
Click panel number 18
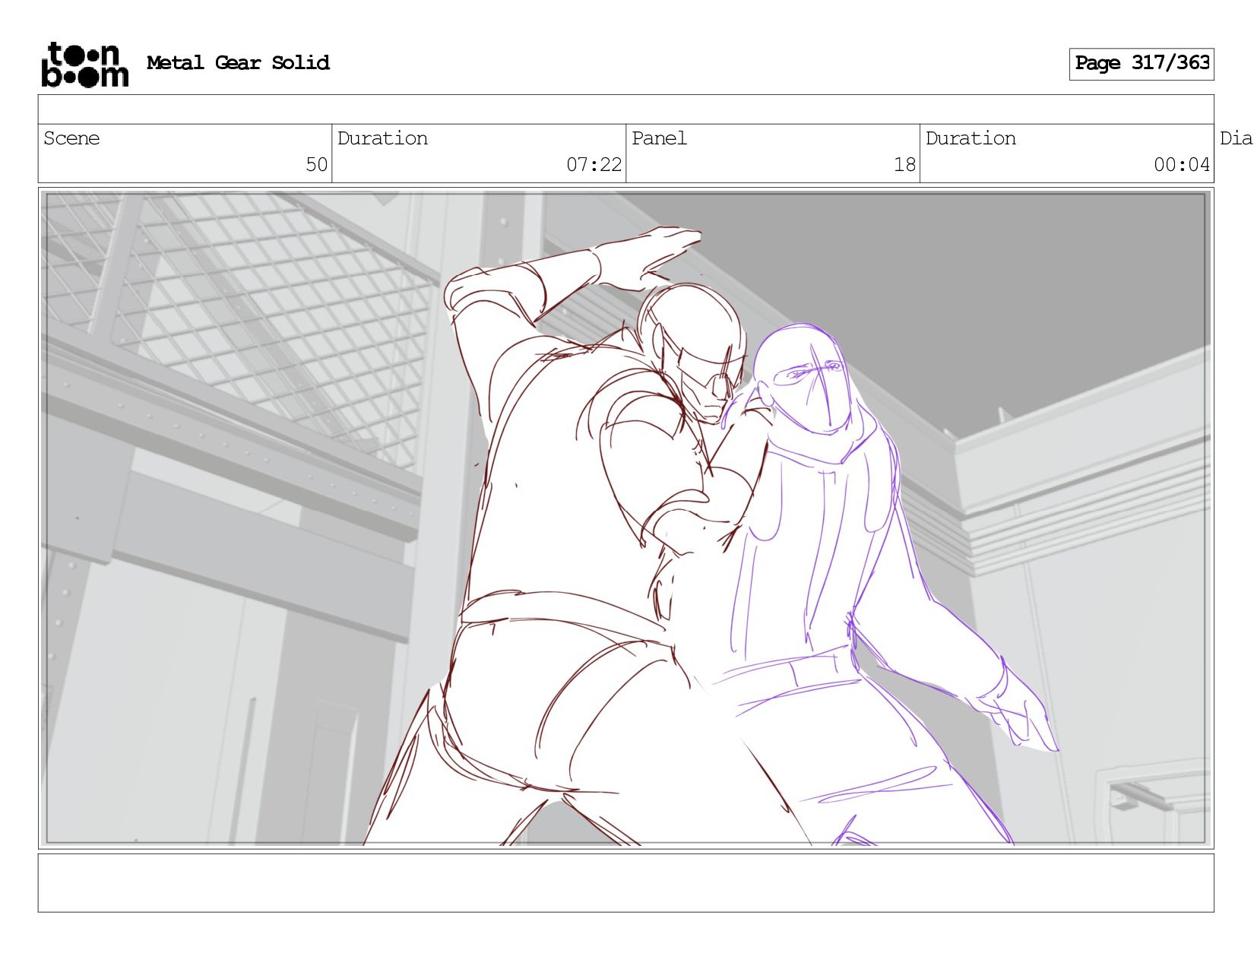[904, 164]
